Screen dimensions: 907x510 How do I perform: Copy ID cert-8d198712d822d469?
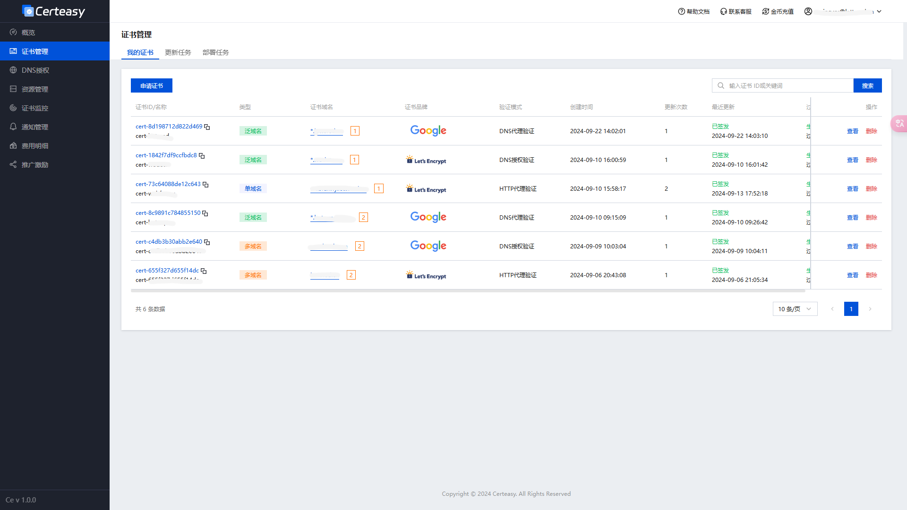207,127
